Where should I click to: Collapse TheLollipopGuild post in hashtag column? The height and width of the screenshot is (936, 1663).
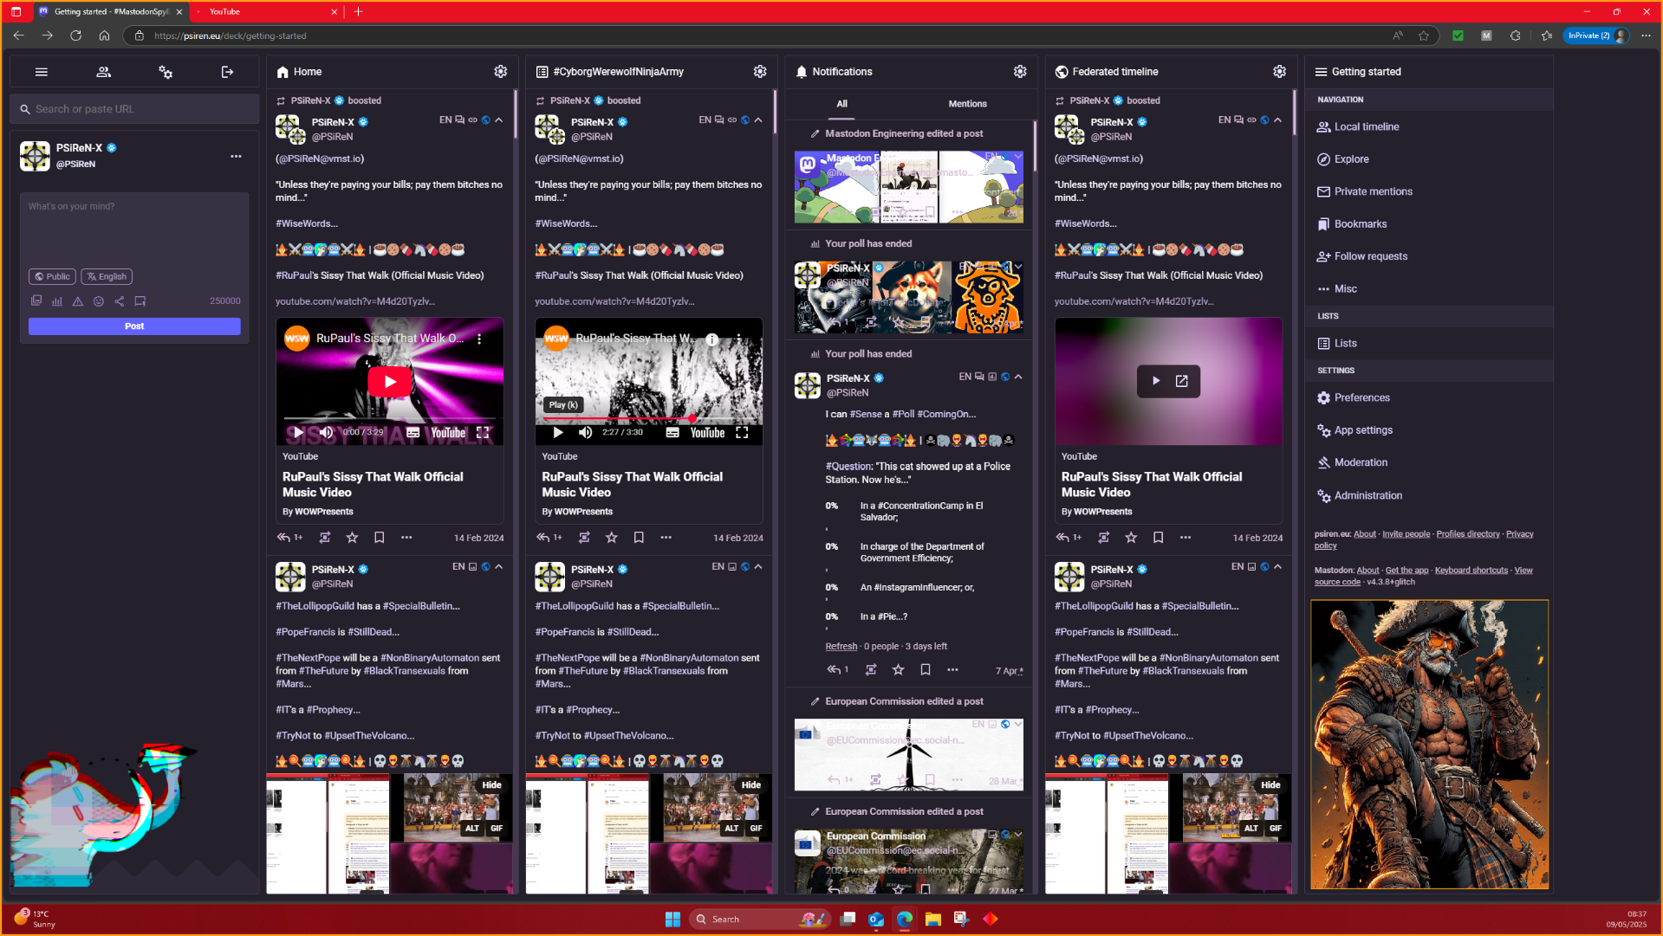[x=758, y=567]
